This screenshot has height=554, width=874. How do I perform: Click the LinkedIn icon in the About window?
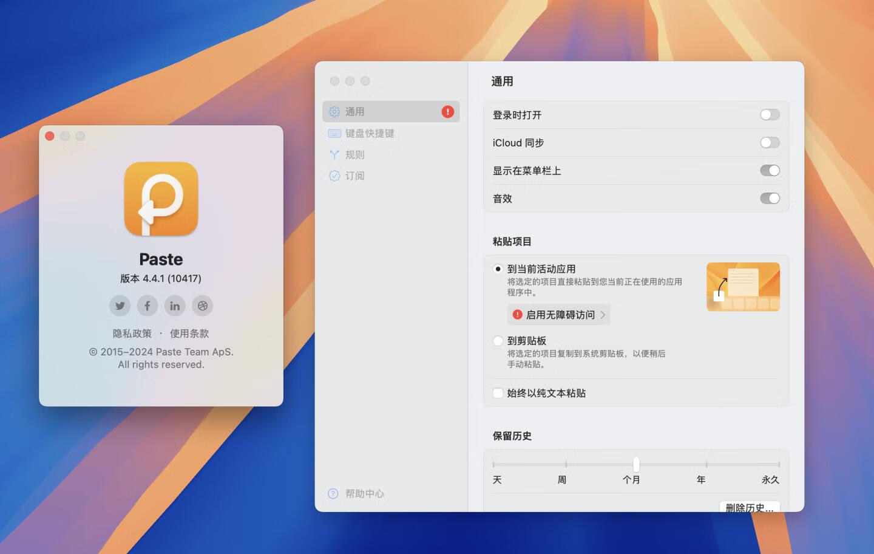tap(175, 306)
